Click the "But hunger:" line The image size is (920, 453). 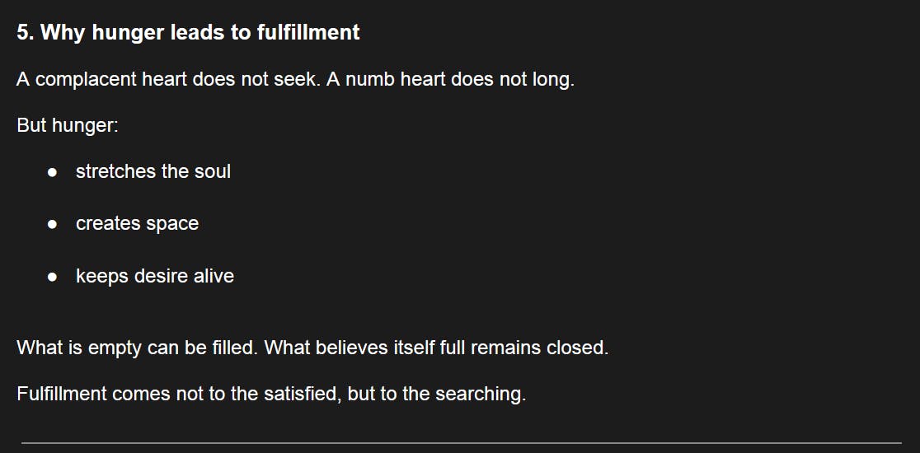(68, 127)
